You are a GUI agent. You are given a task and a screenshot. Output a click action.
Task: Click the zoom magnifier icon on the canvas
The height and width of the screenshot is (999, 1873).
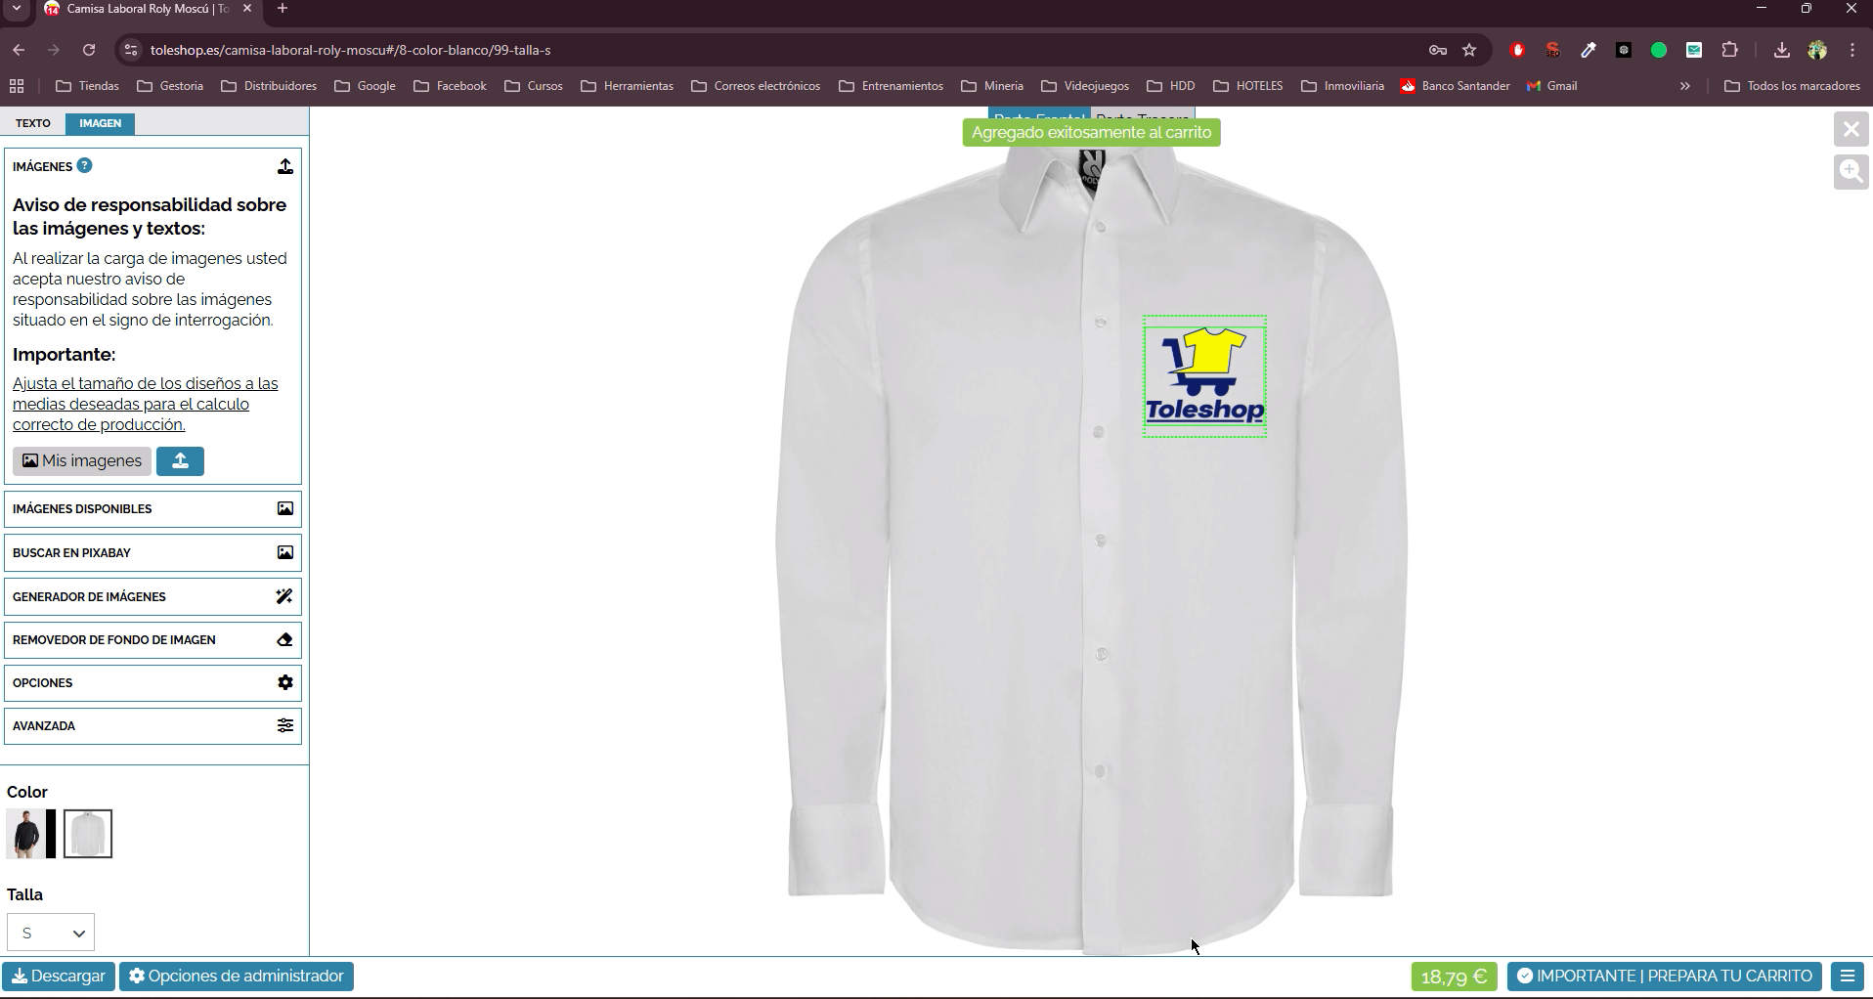[1851, 172]
